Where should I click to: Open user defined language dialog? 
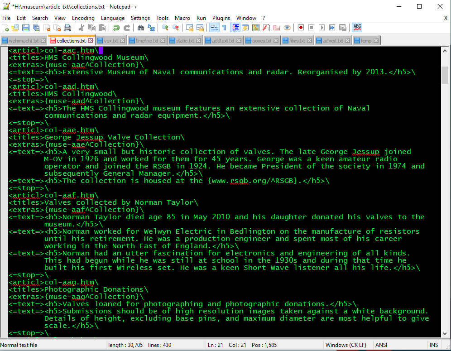245,28
